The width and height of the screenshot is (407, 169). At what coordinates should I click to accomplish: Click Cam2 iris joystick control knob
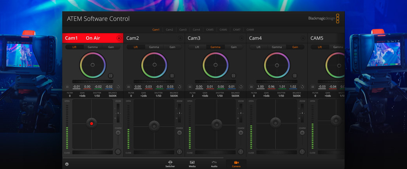(x=154, y=126)
